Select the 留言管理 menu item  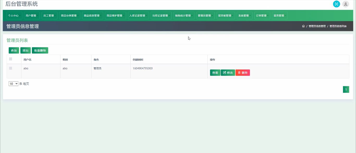pos(280,16)
